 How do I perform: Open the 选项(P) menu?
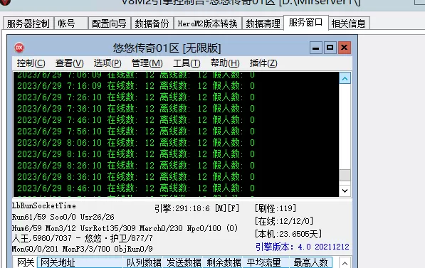click(107, 63)
